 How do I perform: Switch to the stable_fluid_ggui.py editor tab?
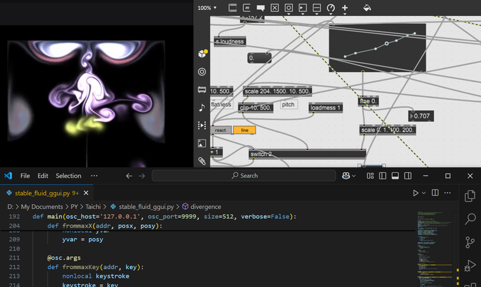[41, 193]
